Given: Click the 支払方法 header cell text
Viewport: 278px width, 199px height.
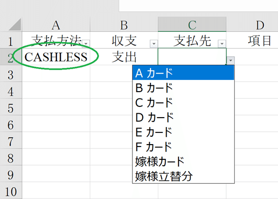Looking at the screenshot, I should pos(56,40).
